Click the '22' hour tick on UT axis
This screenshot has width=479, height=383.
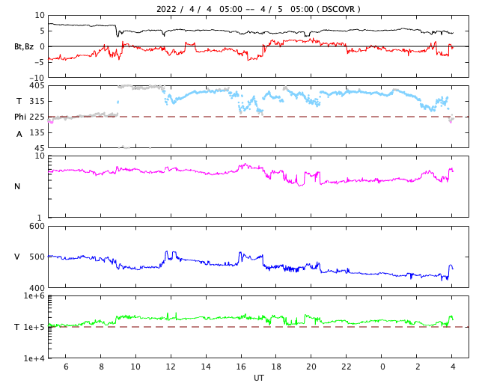click(347, 367)
